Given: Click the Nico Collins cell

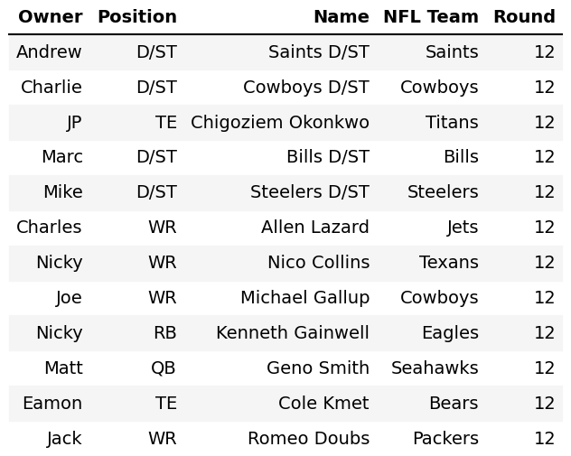Looking at the screenshot, I should [x=318, y=263].
